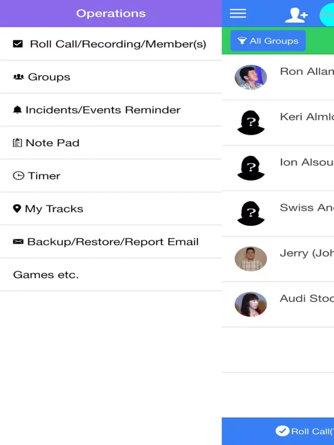The width and height of the screenshot is (334, 445).
Task: Tap Keri's unknown silhouette avatar
Action: click(251, 123)
